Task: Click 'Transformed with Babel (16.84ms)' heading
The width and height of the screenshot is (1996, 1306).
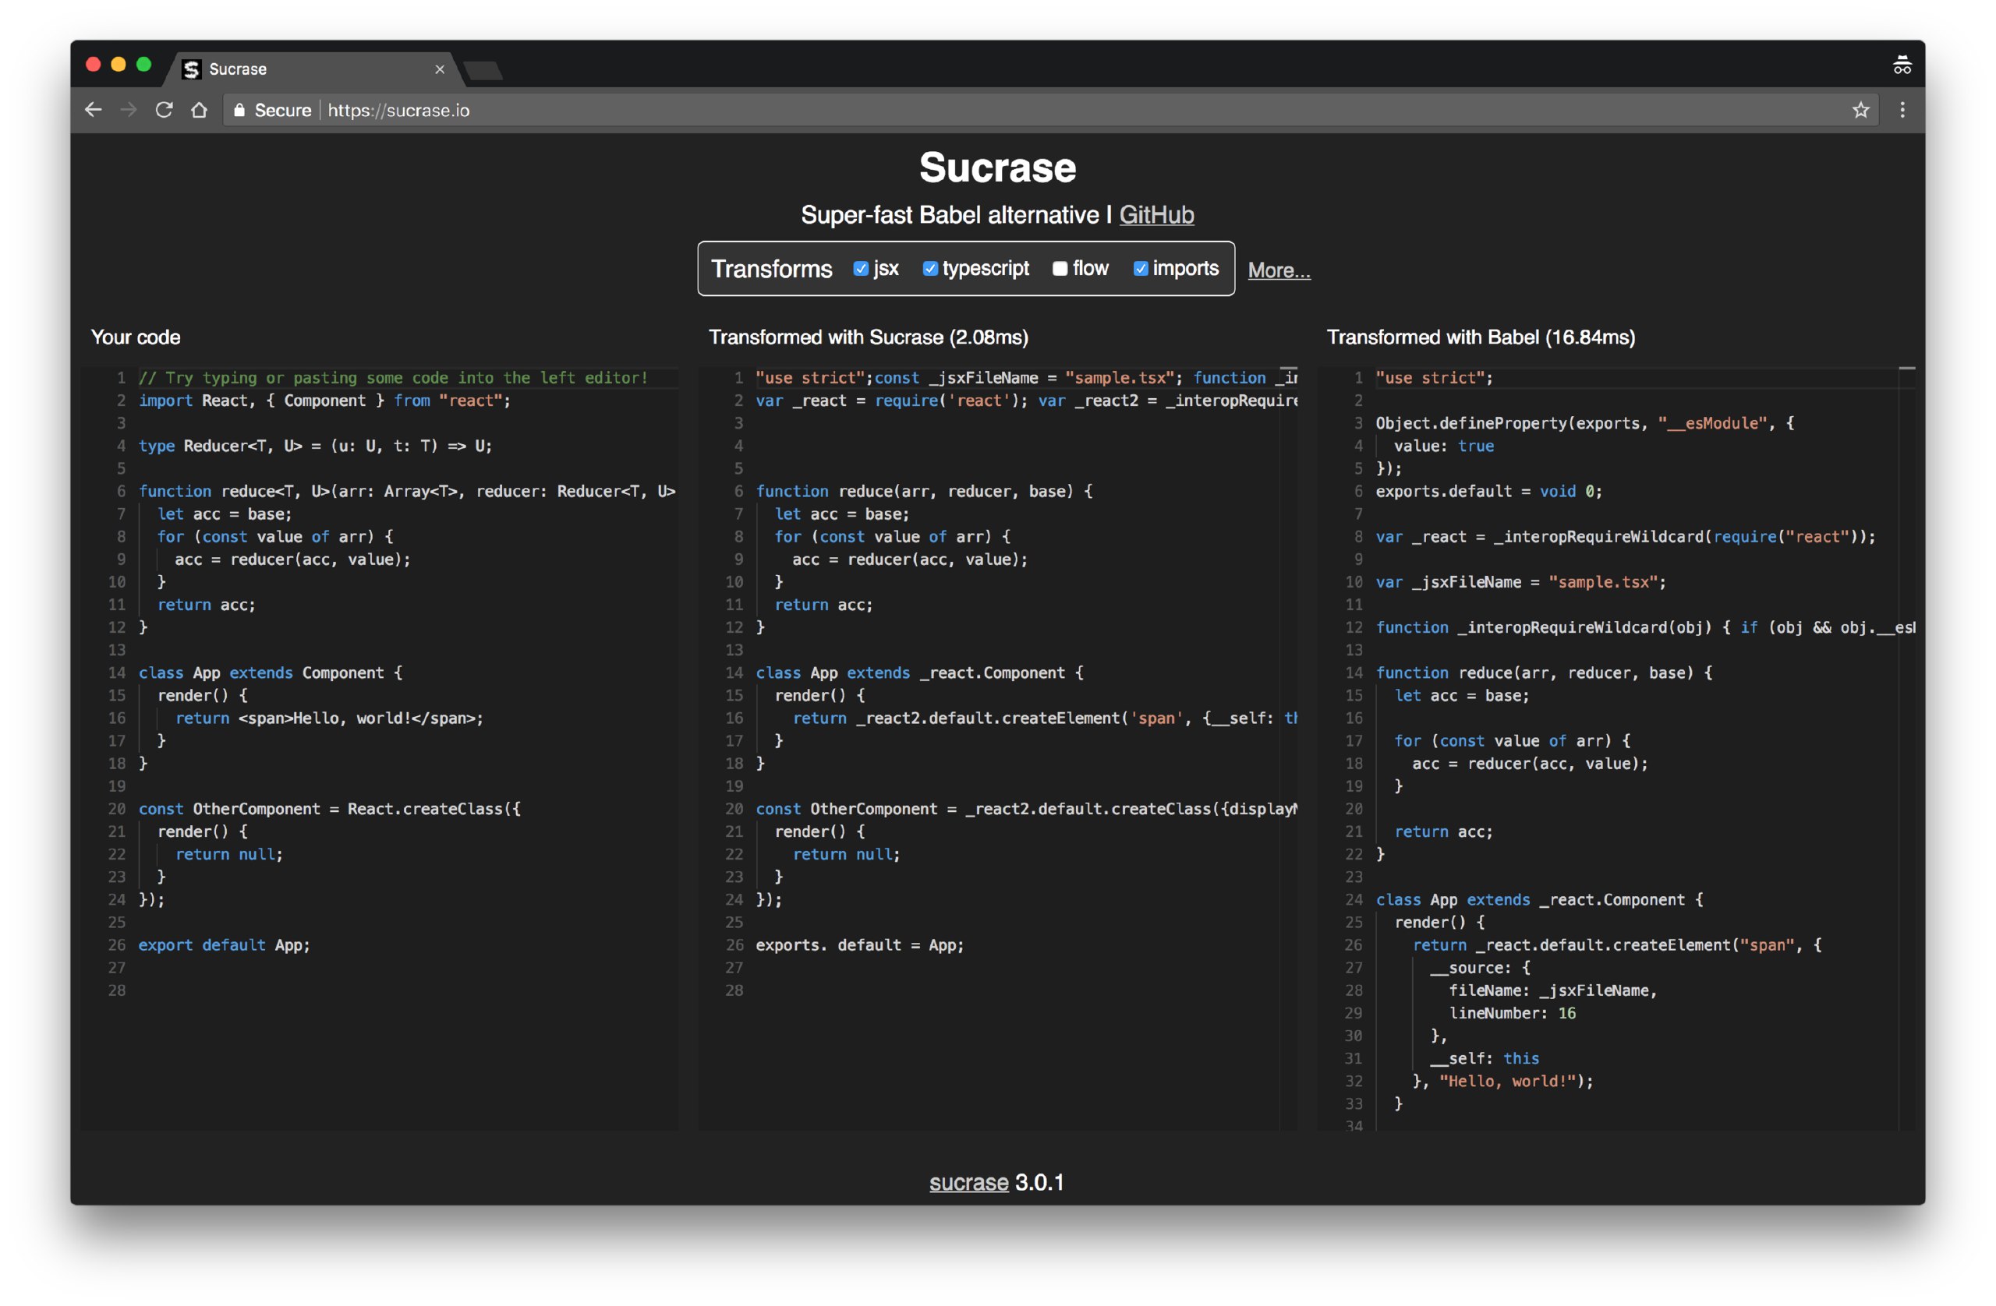Action: (x=1480, y=337)
